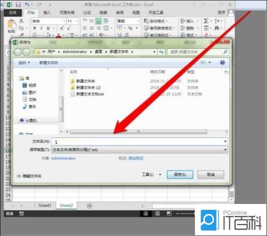
Task: Open the font size dropdown
Action: [77, 21]
